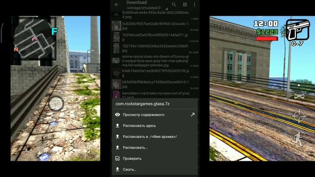Choose 'Распаковать в ./<Имя архива>/' option

tap(155, 137)
